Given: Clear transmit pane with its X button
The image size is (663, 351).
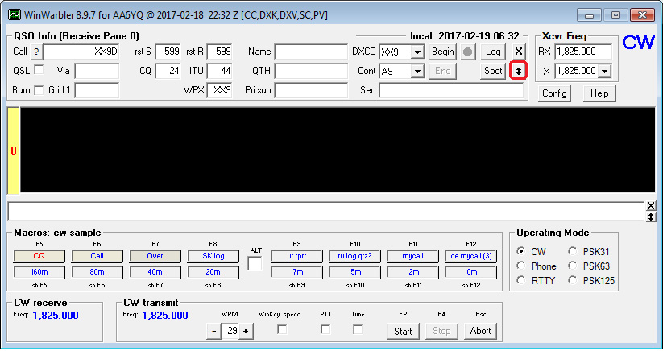Looking at the screenshot, I should (651, 206).
